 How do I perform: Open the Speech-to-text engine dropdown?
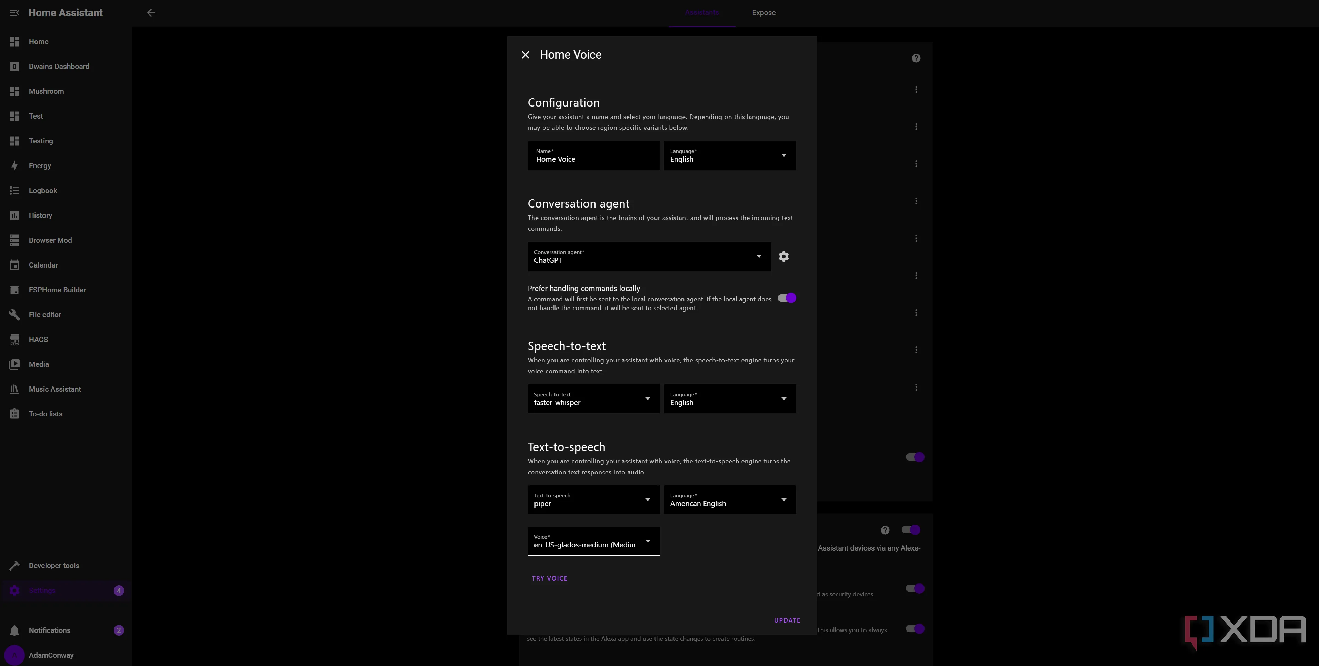[593, 399]
